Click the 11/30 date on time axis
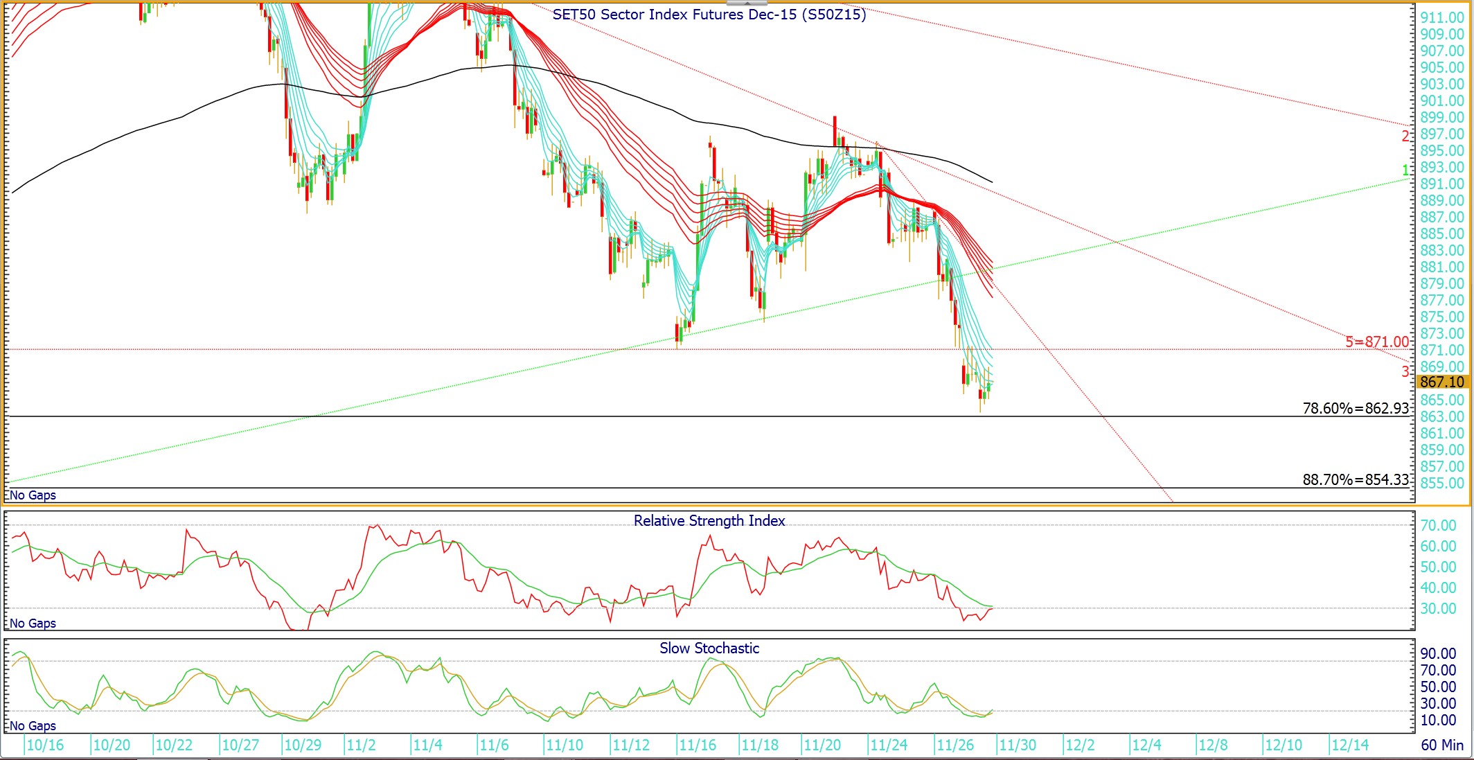 pyautogui.click(x=1018, y=745)
